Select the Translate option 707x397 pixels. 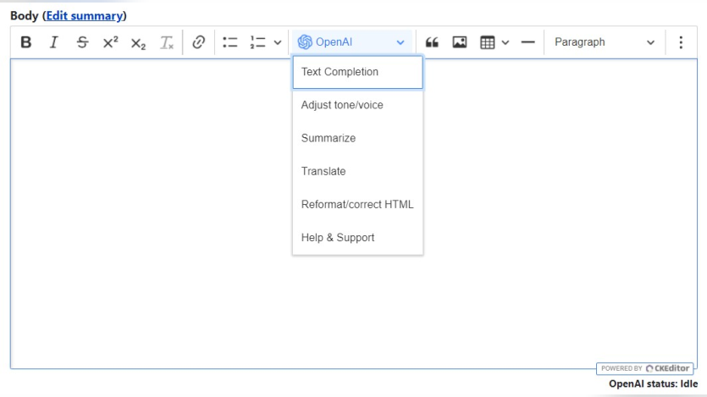(x=357, y=171)
